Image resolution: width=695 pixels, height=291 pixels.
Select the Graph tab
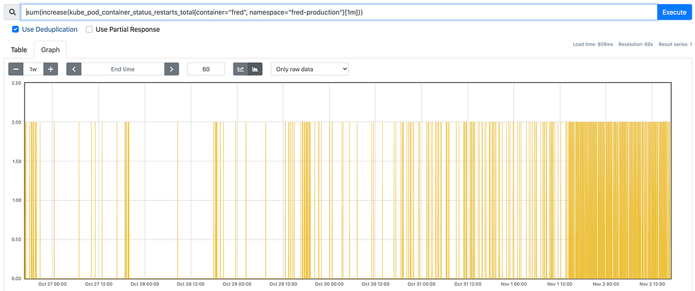point(50,50)
